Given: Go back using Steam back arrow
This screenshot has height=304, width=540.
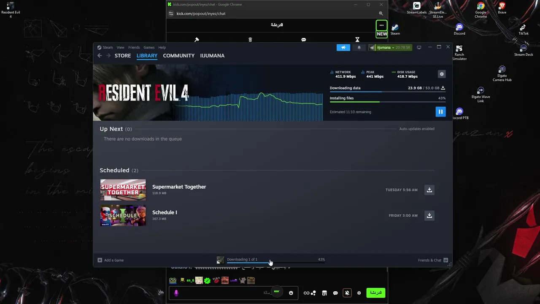Looking at the screenshot, I should [x=100, y=55].
